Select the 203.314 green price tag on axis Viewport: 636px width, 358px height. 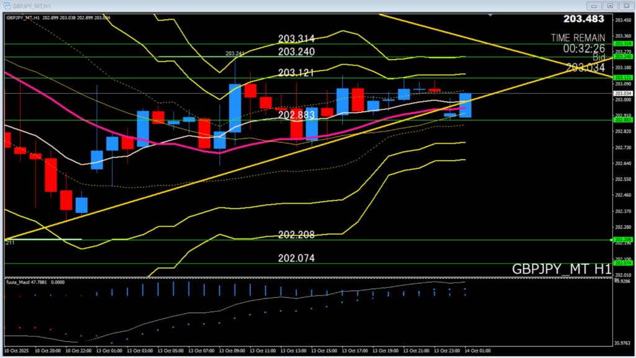point(622,44)
